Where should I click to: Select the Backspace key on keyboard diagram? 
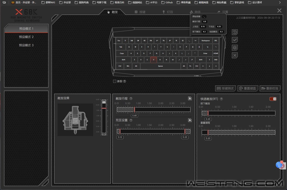click(205, 41)
